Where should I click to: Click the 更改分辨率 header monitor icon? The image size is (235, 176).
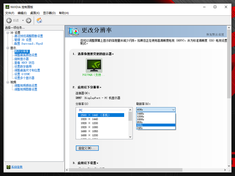click(73, 32)
